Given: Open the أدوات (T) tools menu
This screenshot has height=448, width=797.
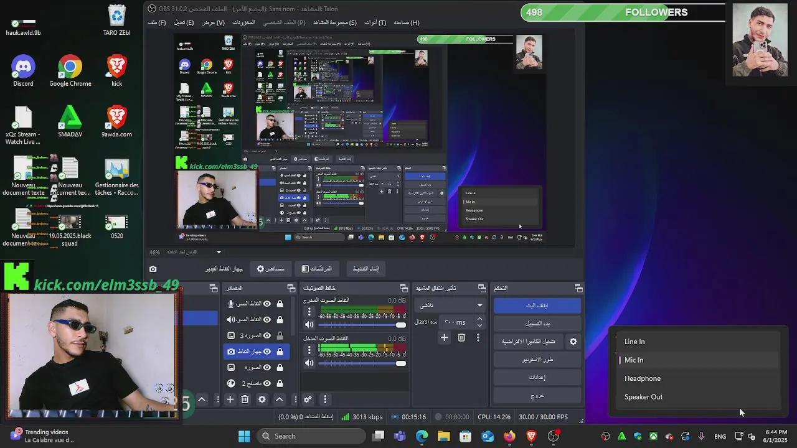Looking at the screenshot, I should pos(375,22).
